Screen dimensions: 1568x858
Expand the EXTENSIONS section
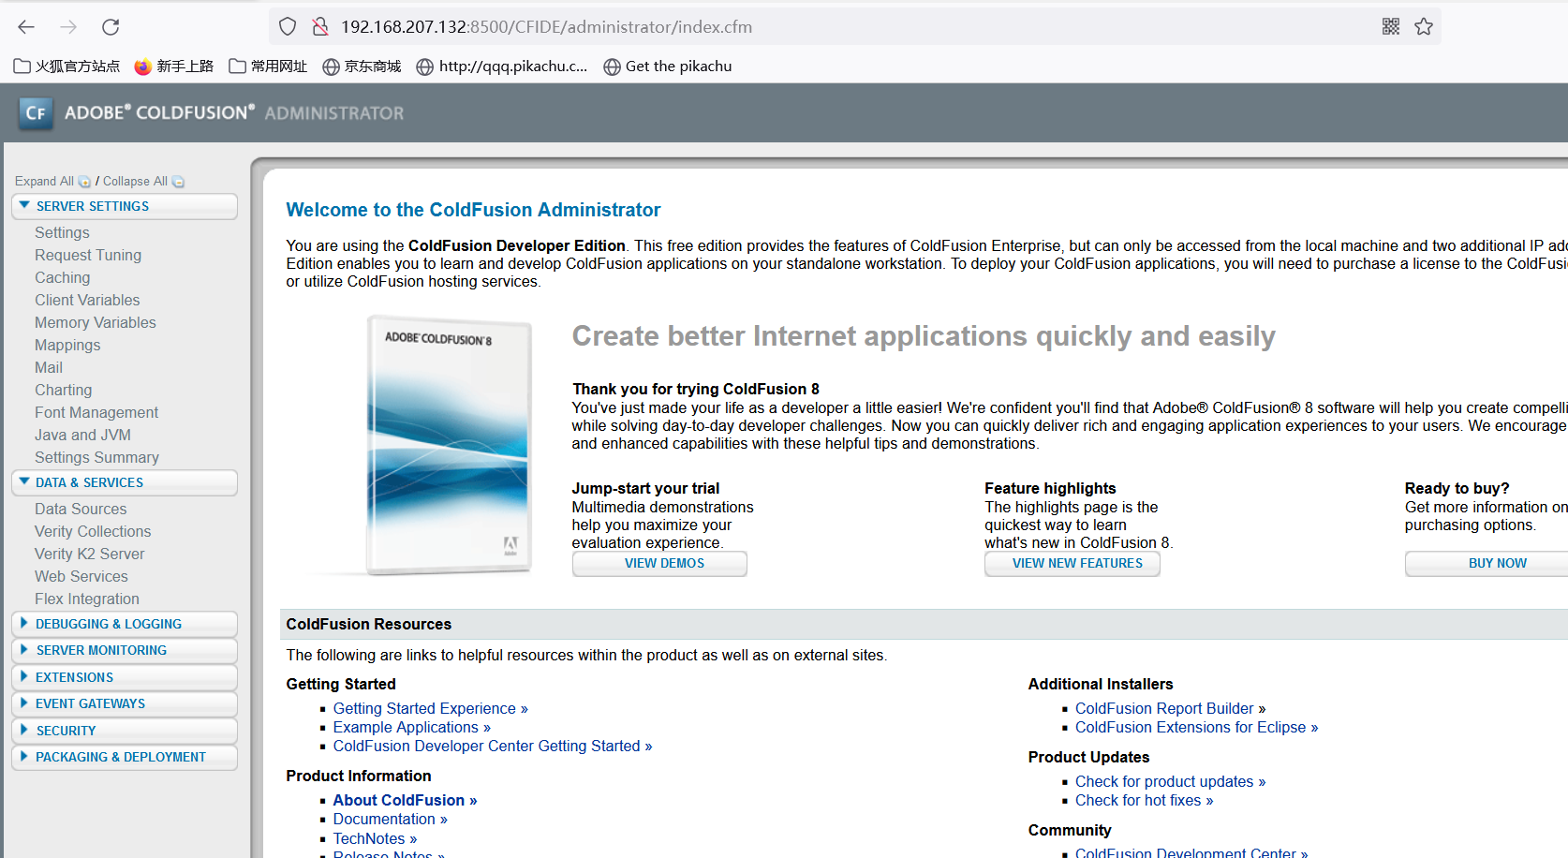pos(125,677)
